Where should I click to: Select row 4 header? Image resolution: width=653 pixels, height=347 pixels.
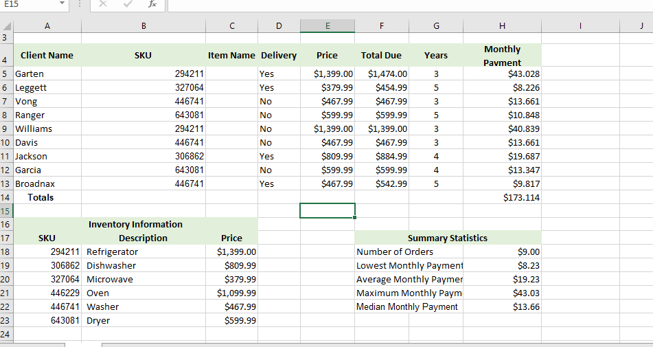[7, 55]
